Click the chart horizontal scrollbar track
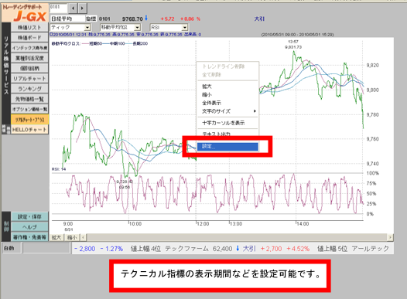This screenshot has width=407, height=299. [x=237, y=237]
